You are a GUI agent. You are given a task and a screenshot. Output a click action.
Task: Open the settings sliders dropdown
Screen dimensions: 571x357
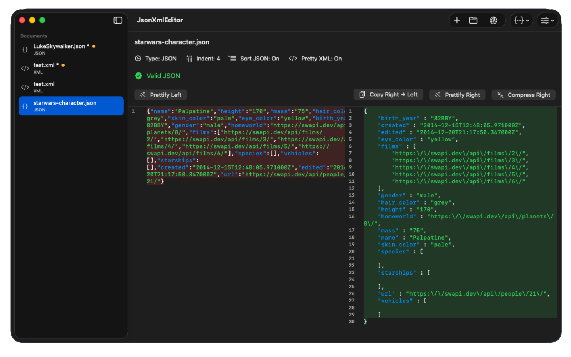point(547,20)
